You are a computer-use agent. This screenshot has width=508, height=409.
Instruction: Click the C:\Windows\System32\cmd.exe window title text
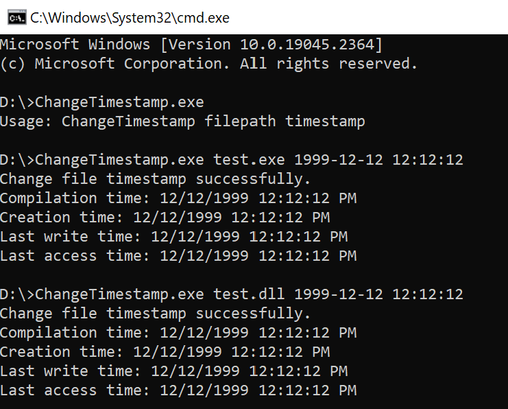130,18
